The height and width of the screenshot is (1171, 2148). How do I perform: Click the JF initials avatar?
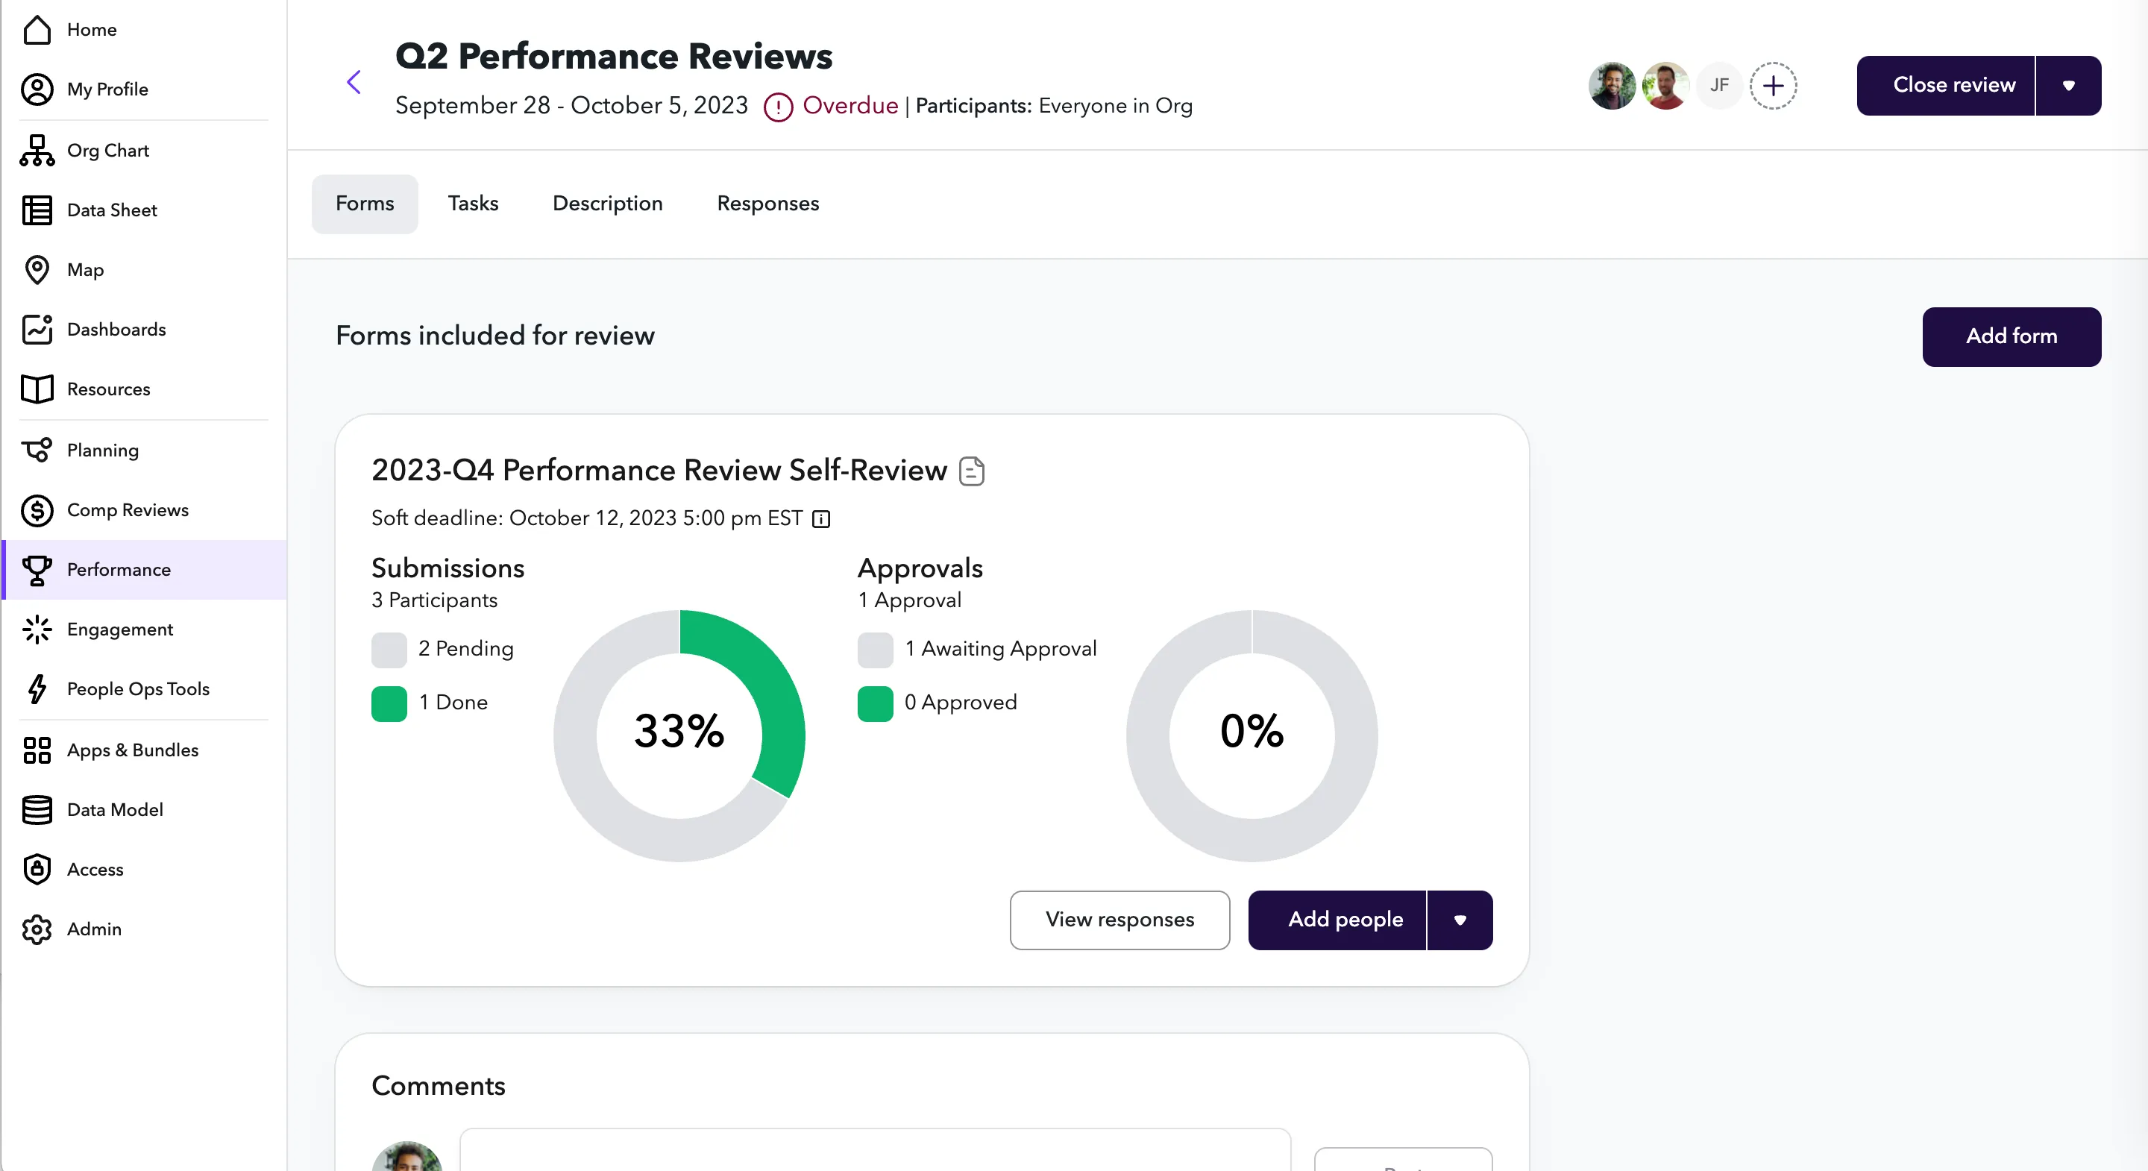tap(1719, 85)
